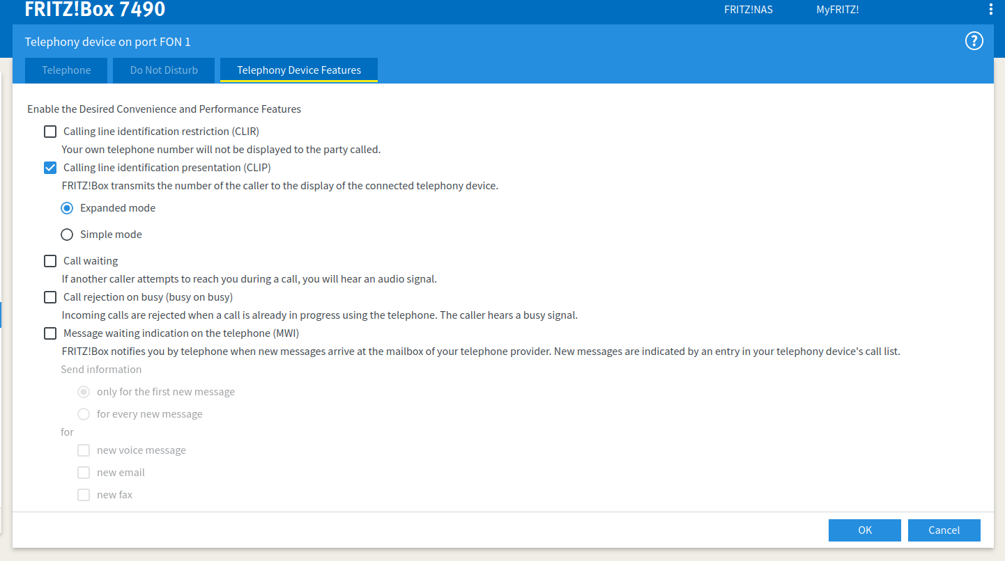Tick Call rejection on busy checkbox

[x=50, y=297]
